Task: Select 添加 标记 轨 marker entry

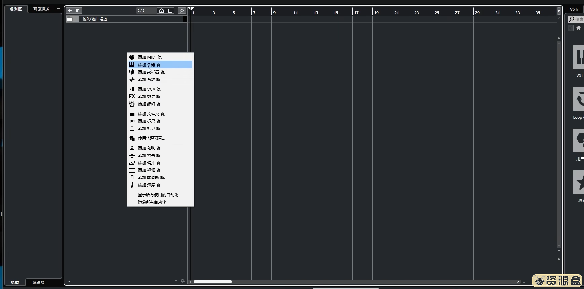Action: (x=160, y=129)
